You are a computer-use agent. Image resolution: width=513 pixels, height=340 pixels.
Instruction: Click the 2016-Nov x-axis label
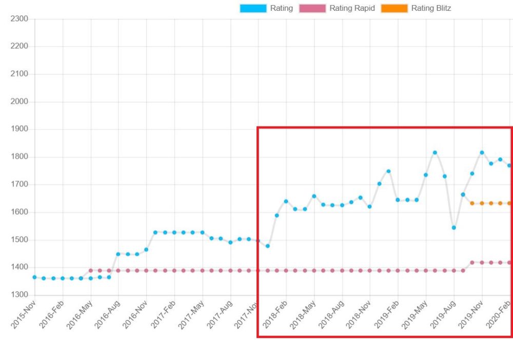[134, 317]
